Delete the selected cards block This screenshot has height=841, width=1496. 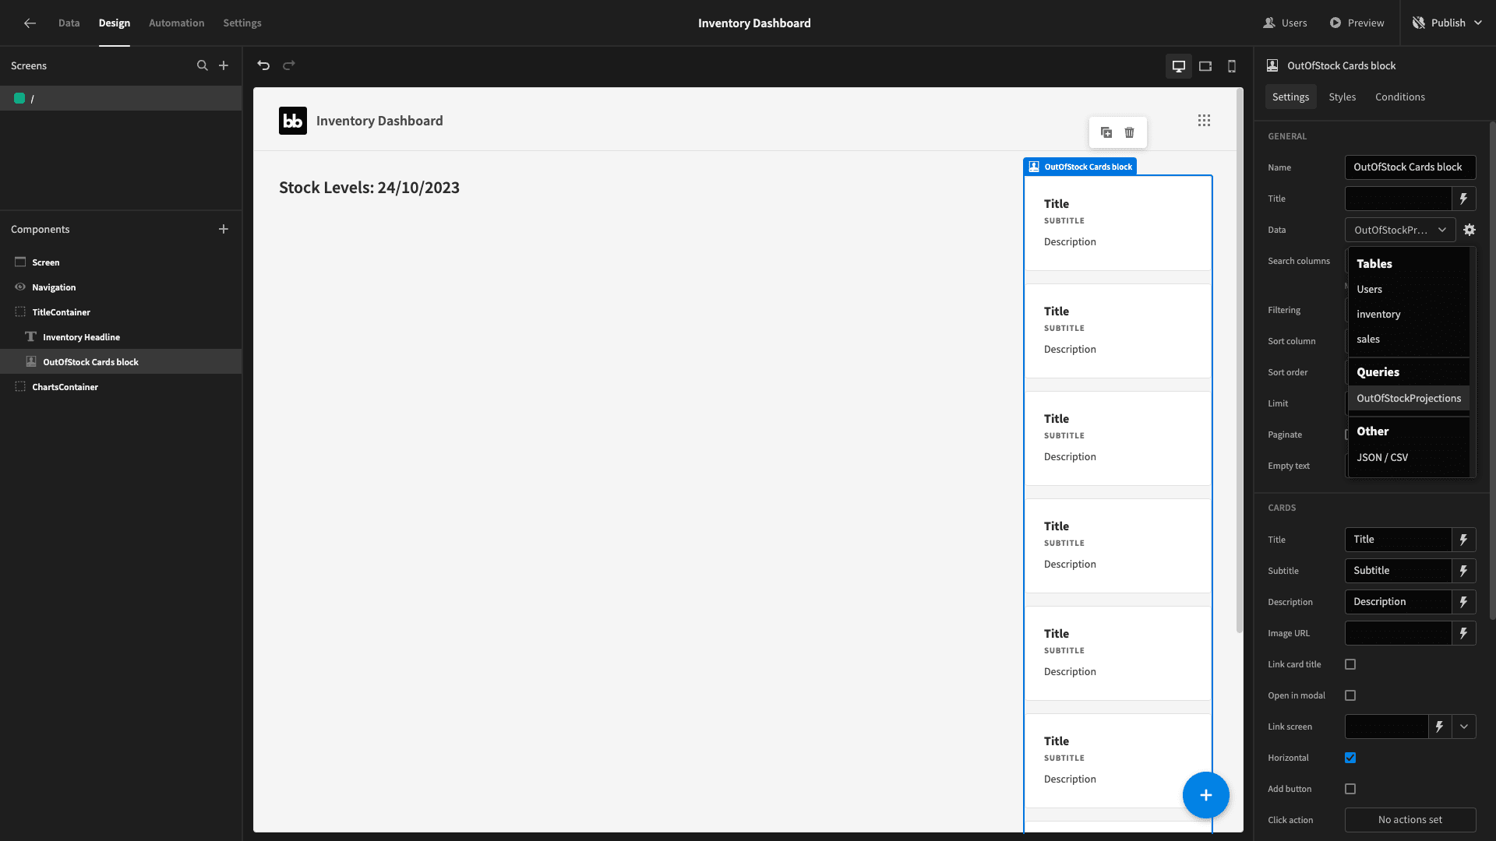point(1130,132)
